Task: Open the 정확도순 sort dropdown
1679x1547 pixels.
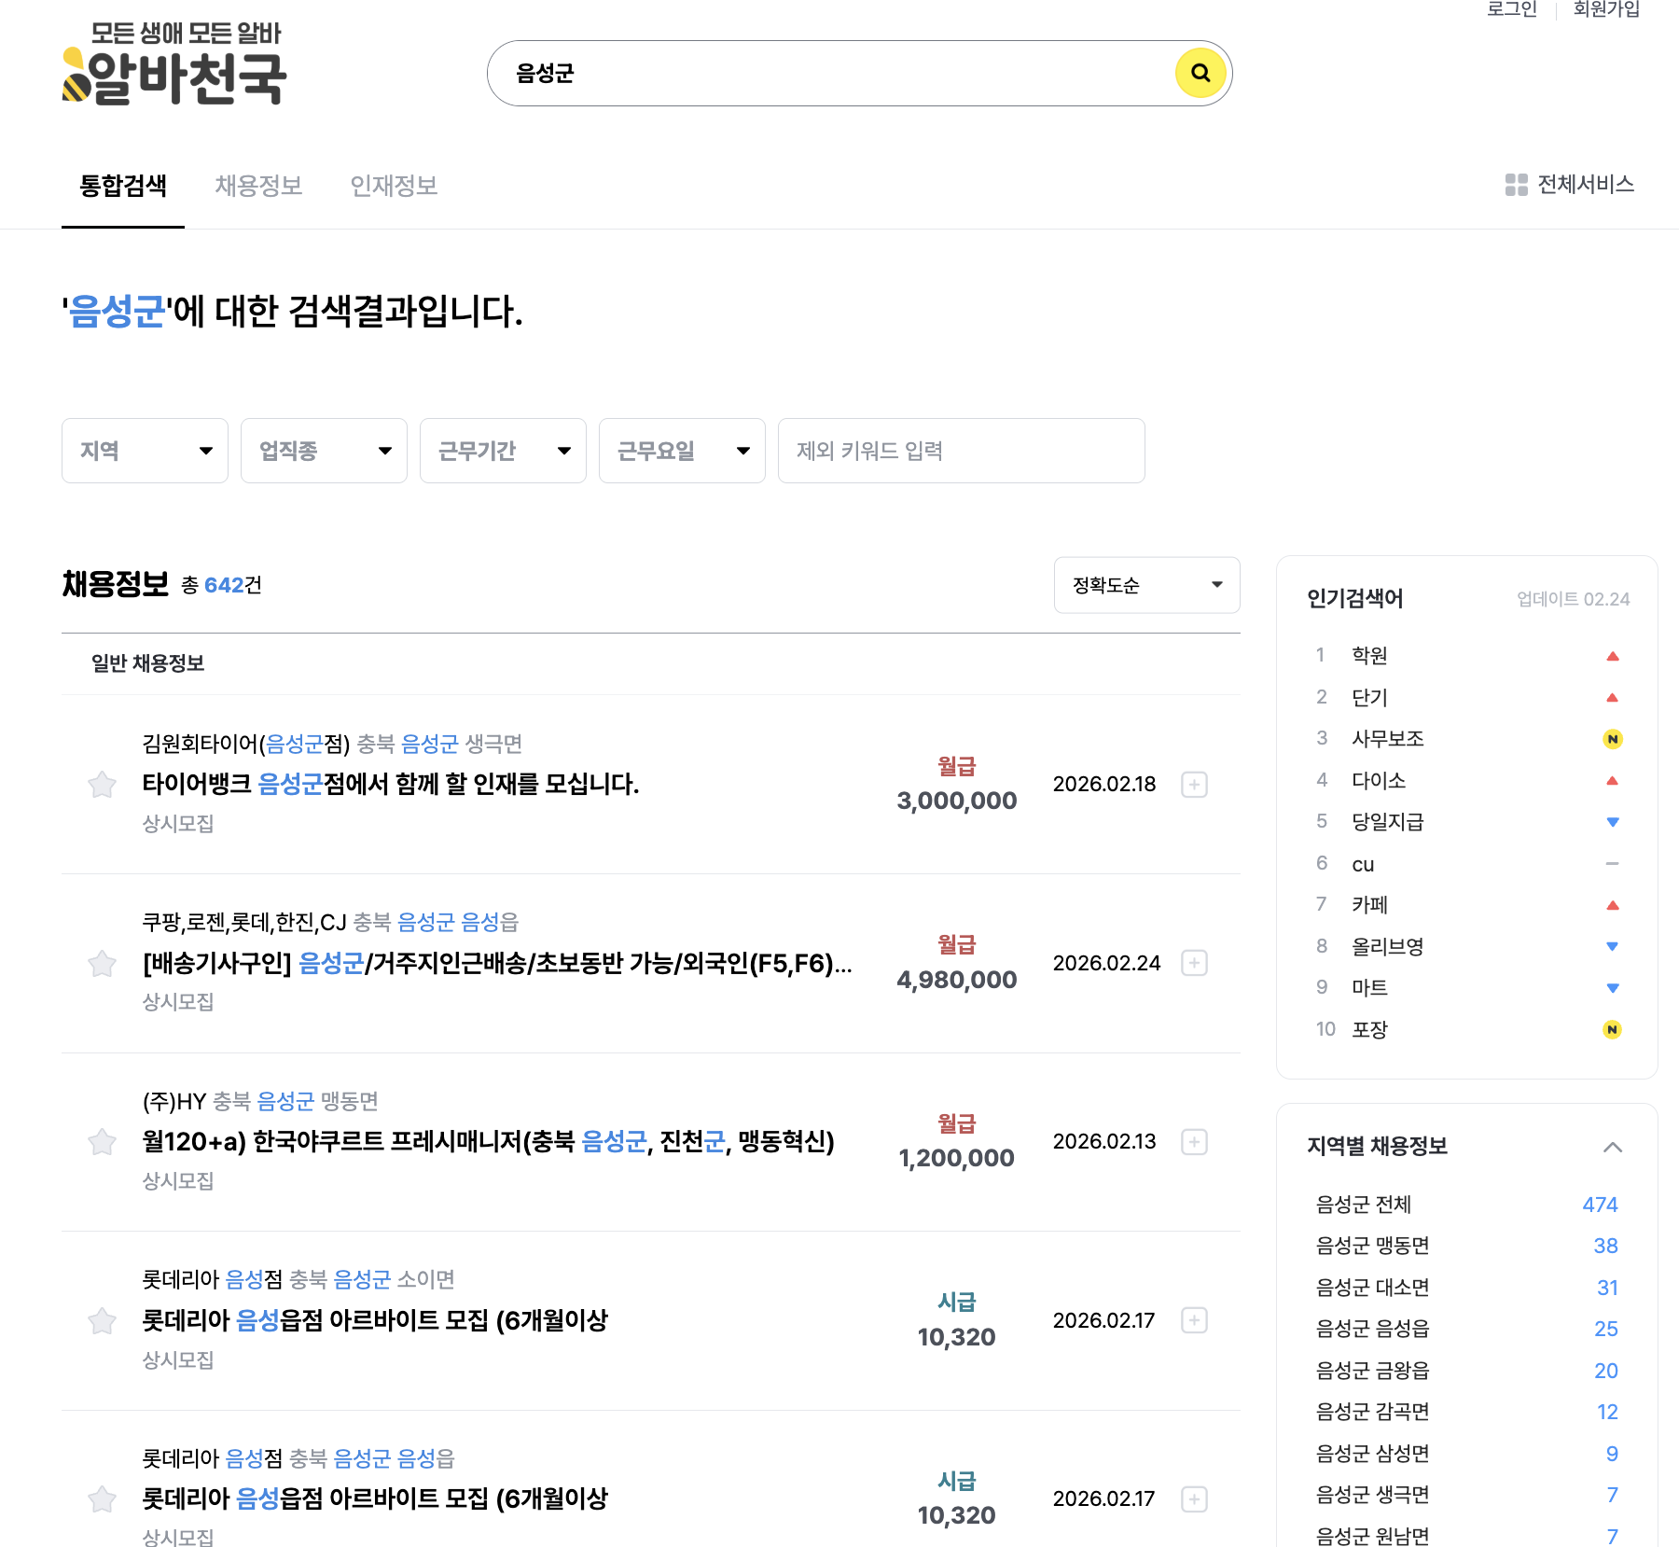Action: 1146,585
